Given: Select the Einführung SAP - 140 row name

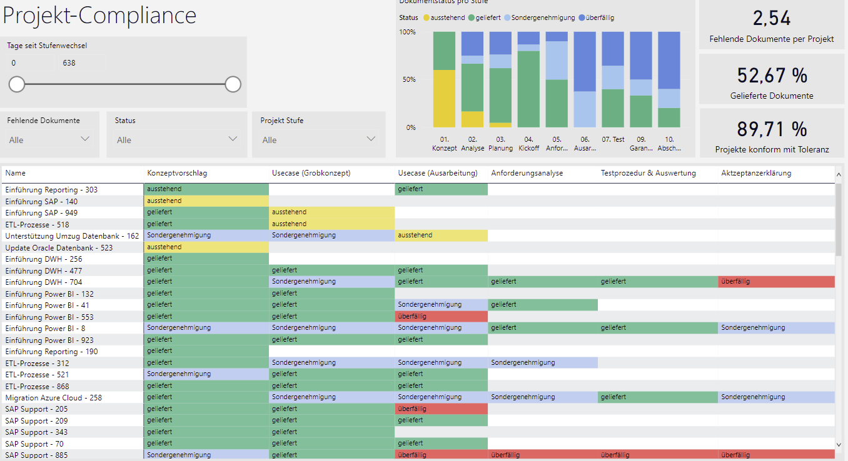Looking at the screenshot, I should click(x=41, y=201).
